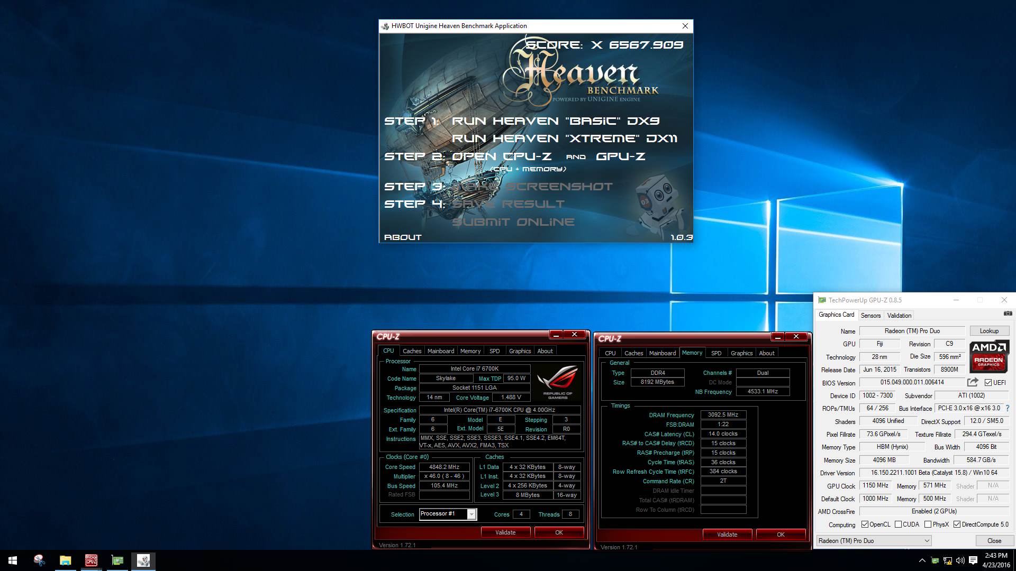Open the Processor #1 selection dropdown
The width and height of the screenshot is (1016, 571).
tap(448, 514)
